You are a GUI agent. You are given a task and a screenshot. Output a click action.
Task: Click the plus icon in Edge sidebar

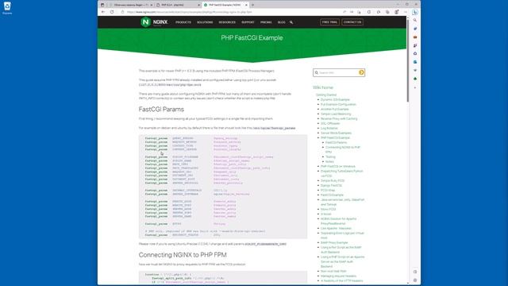415,87
